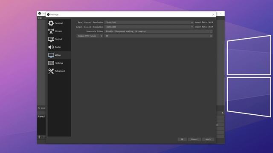The height and width of the screenshot is (153, 273).
Task: Click the Apply button
Action: 208,139
